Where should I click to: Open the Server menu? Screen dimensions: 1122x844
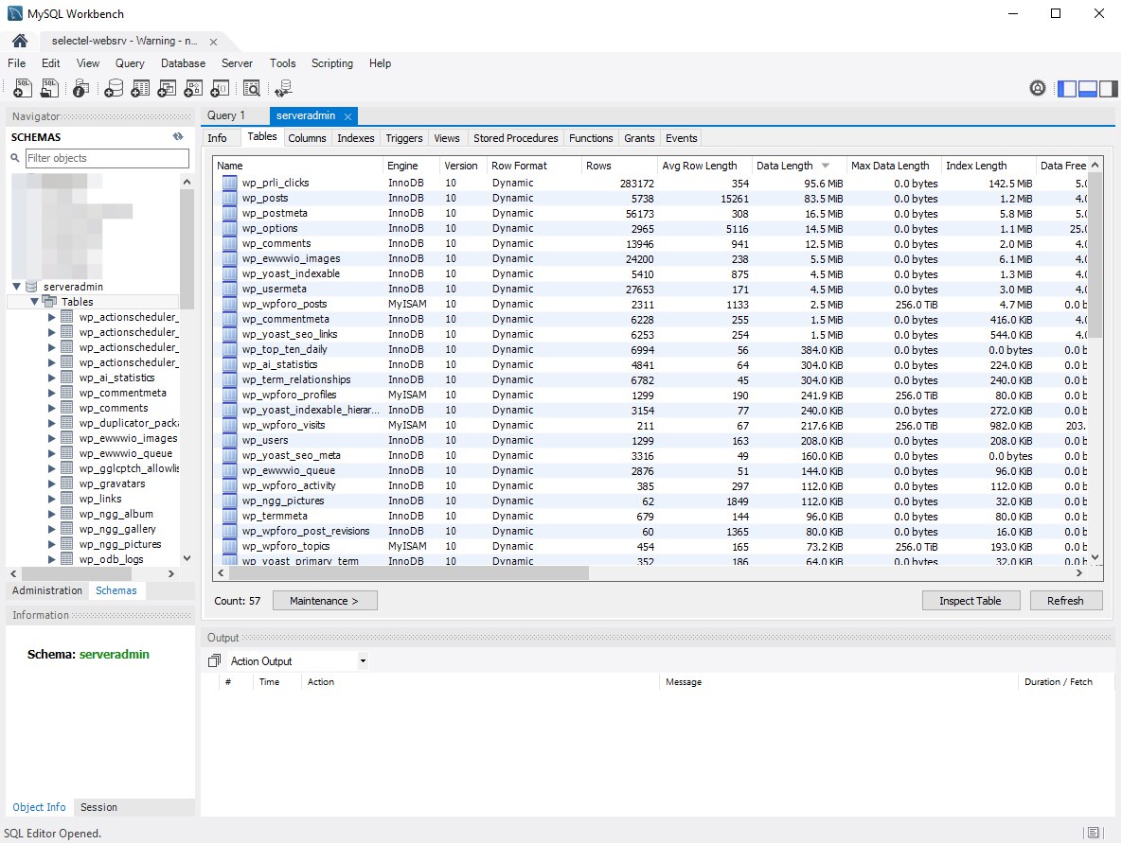pyautogui.click(x=237, y=63)
